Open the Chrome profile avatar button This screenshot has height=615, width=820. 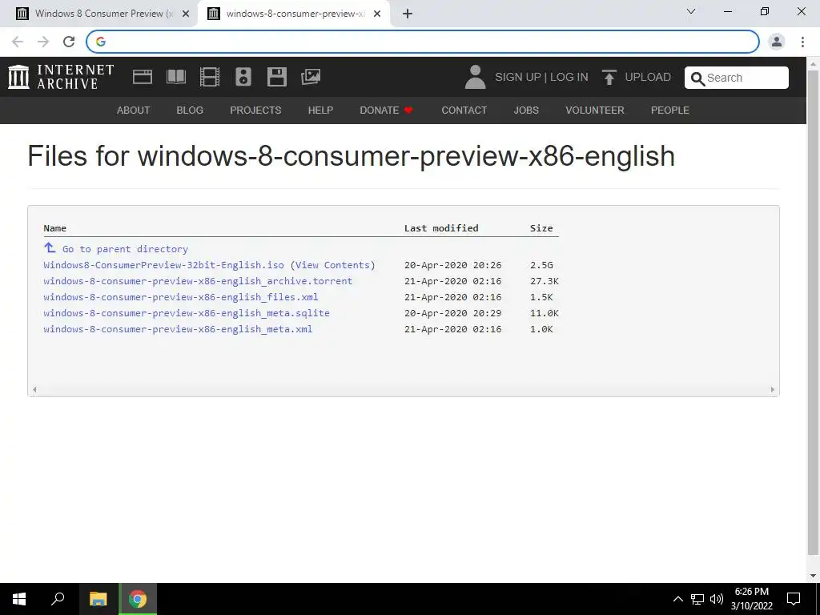click(777, 42)
